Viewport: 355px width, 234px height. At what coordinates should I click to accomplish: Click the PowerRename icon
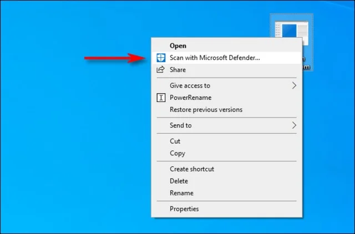(161, 98)
